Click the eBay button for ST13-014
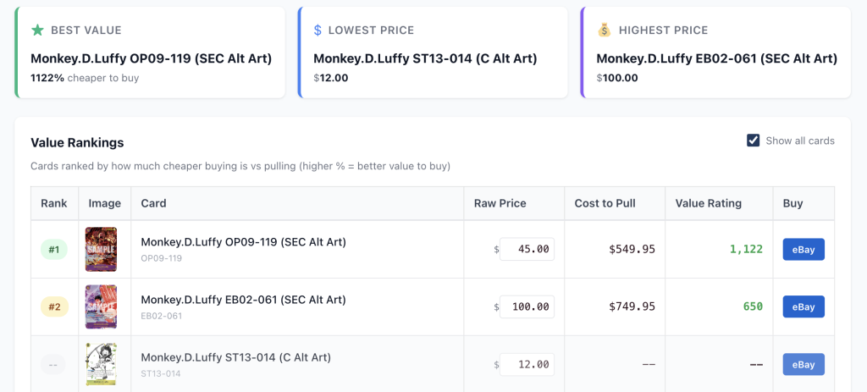The height and width of the screenshot is (392, 867). pos(803,364)
